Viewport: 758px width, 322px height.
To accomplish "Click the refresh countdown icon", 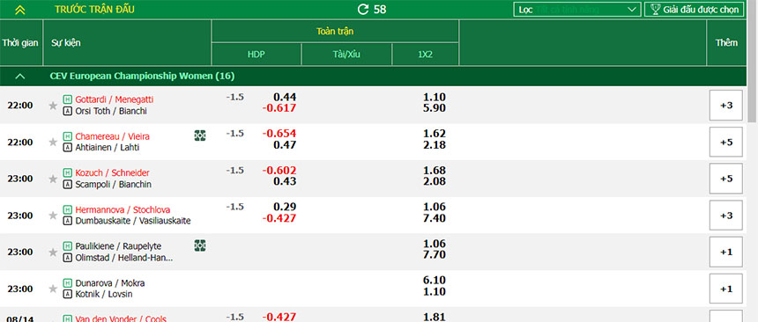I will pos(362,9).
